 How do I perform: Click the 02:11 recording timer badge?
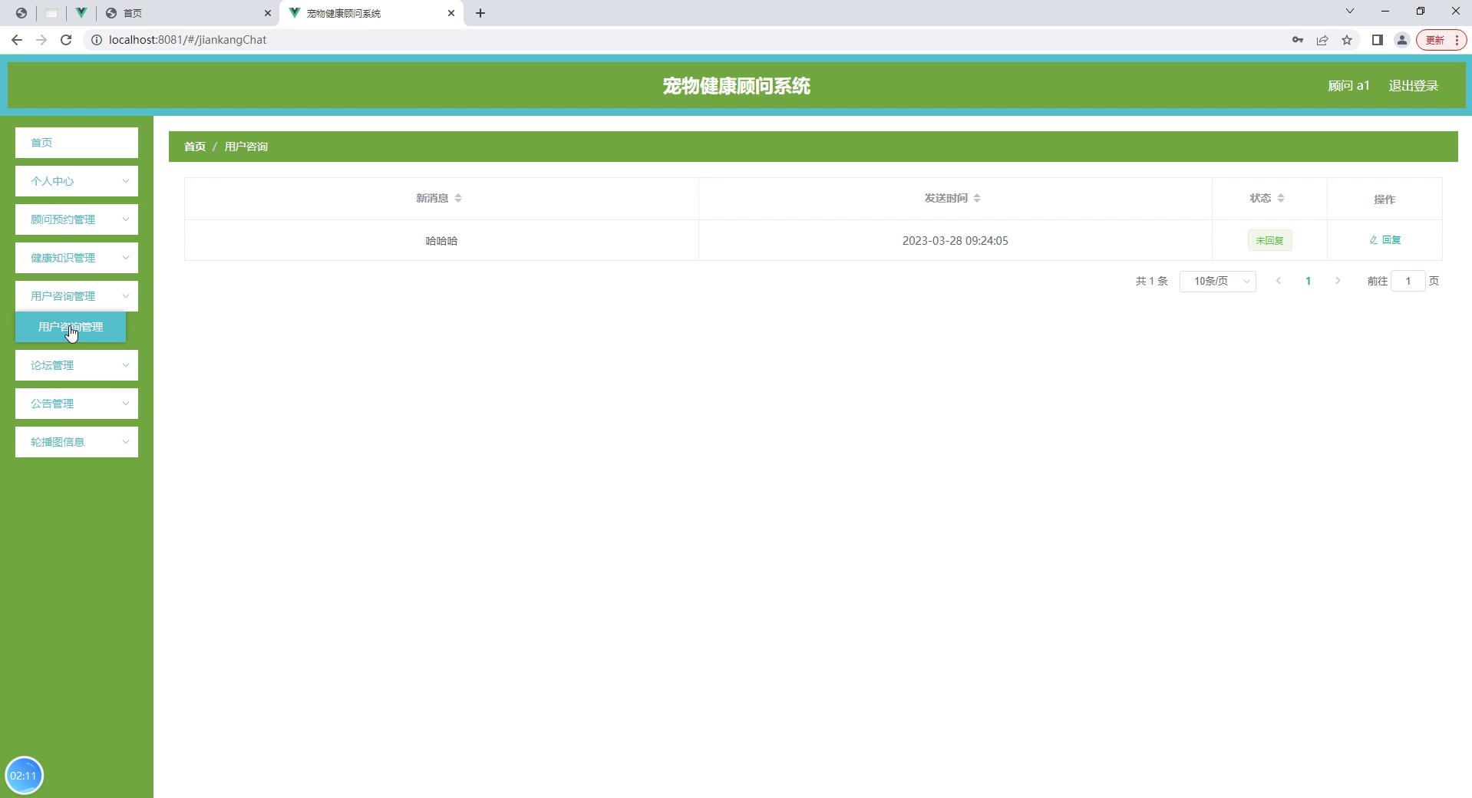[24, 776]
